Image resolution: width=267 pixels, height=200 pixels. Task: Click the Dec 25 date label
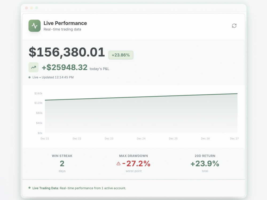[x=173, y=139]
